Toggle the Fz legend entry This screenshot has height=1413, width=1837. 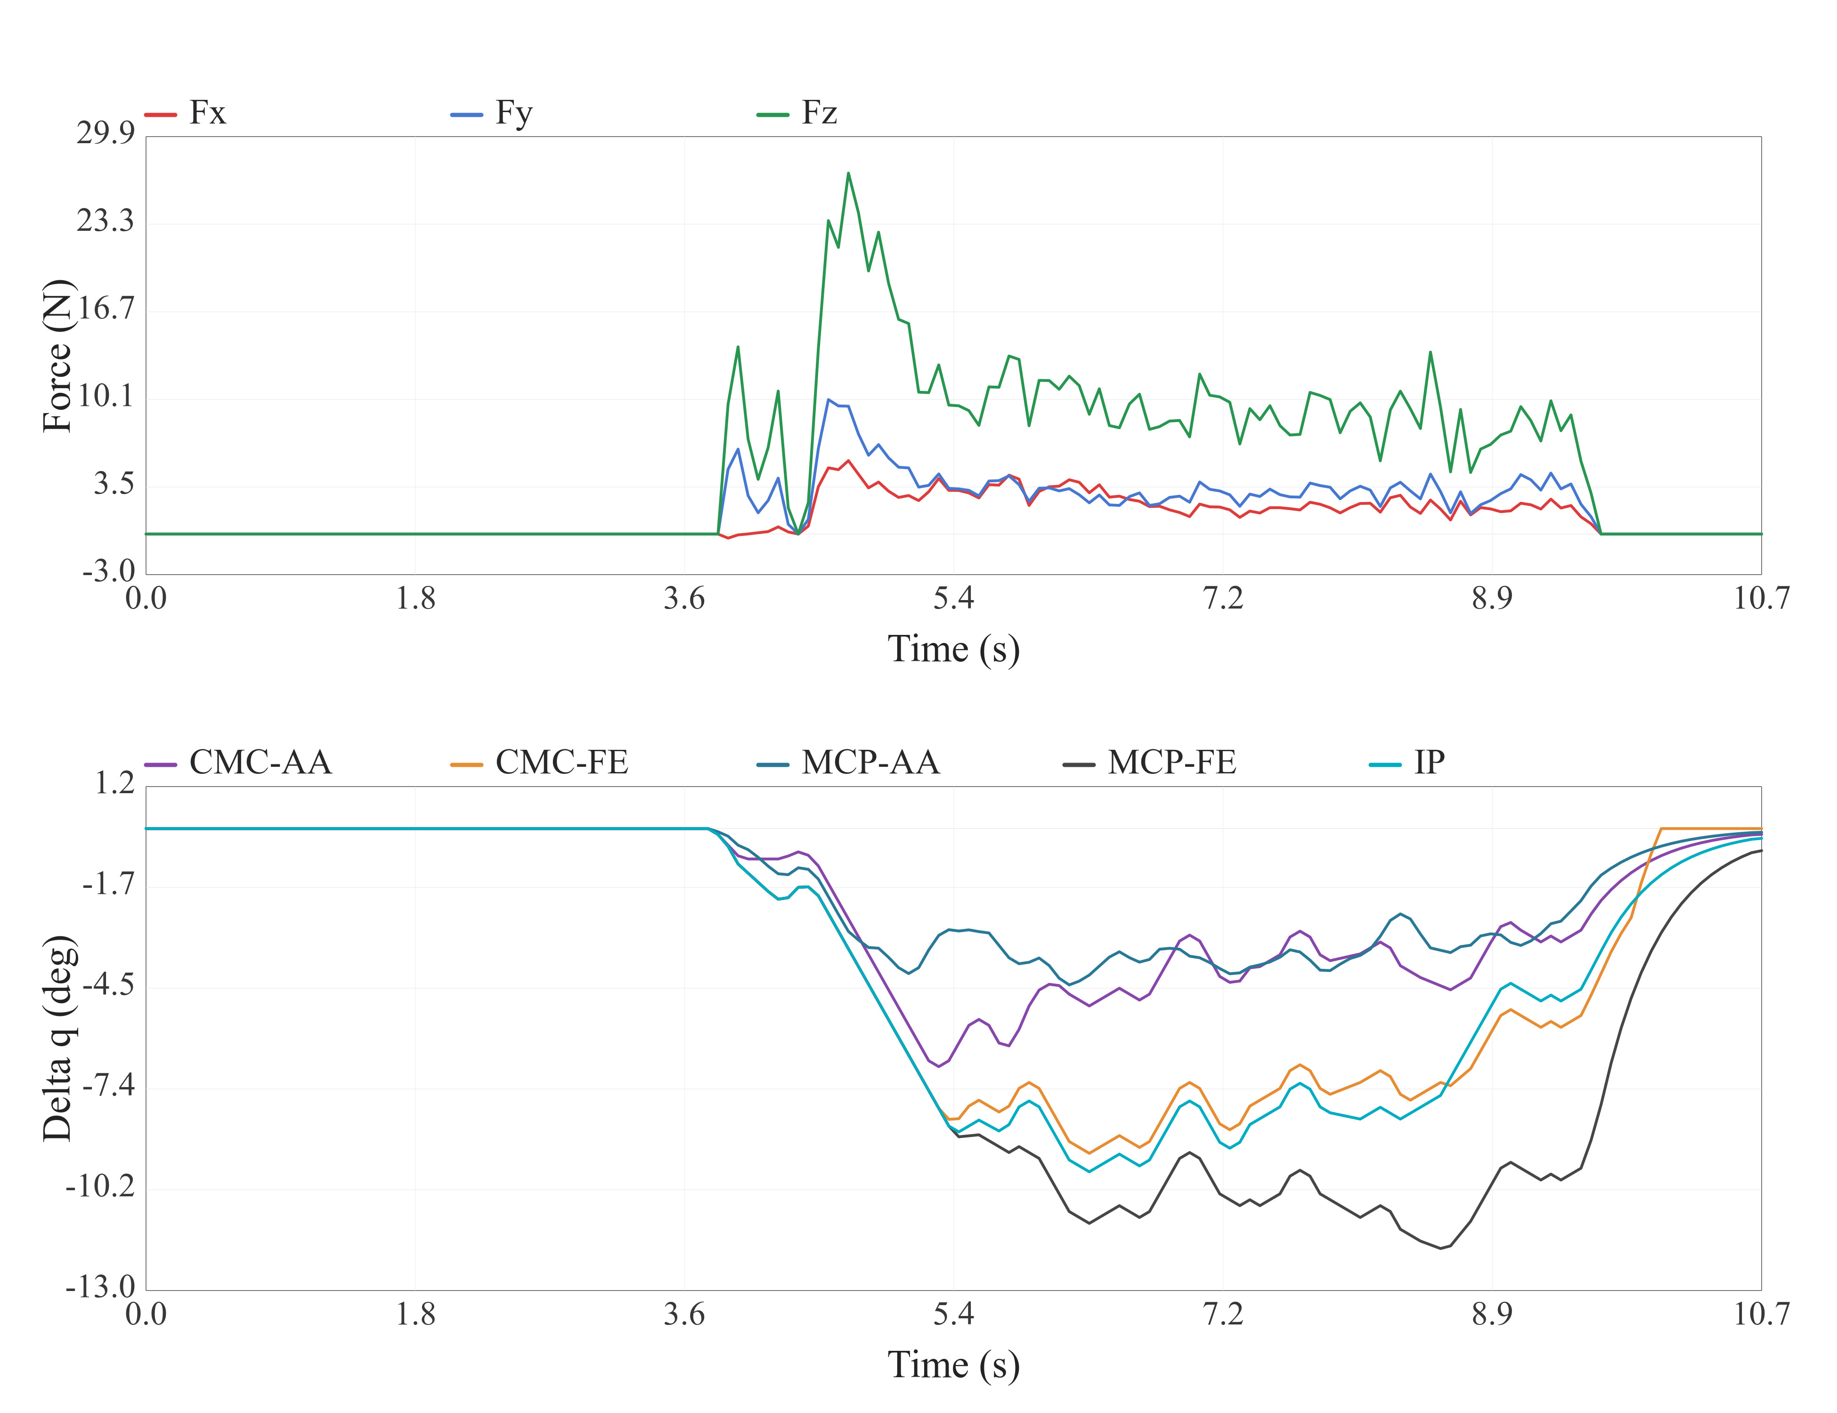click(x=797, y=113)
